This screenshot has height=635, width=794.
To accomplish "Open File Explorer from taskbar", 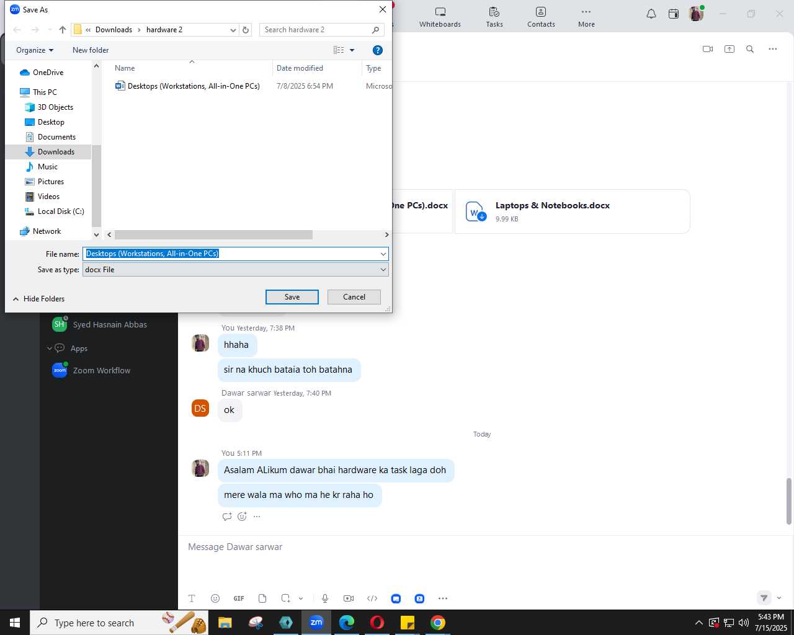I will [225, 623].
